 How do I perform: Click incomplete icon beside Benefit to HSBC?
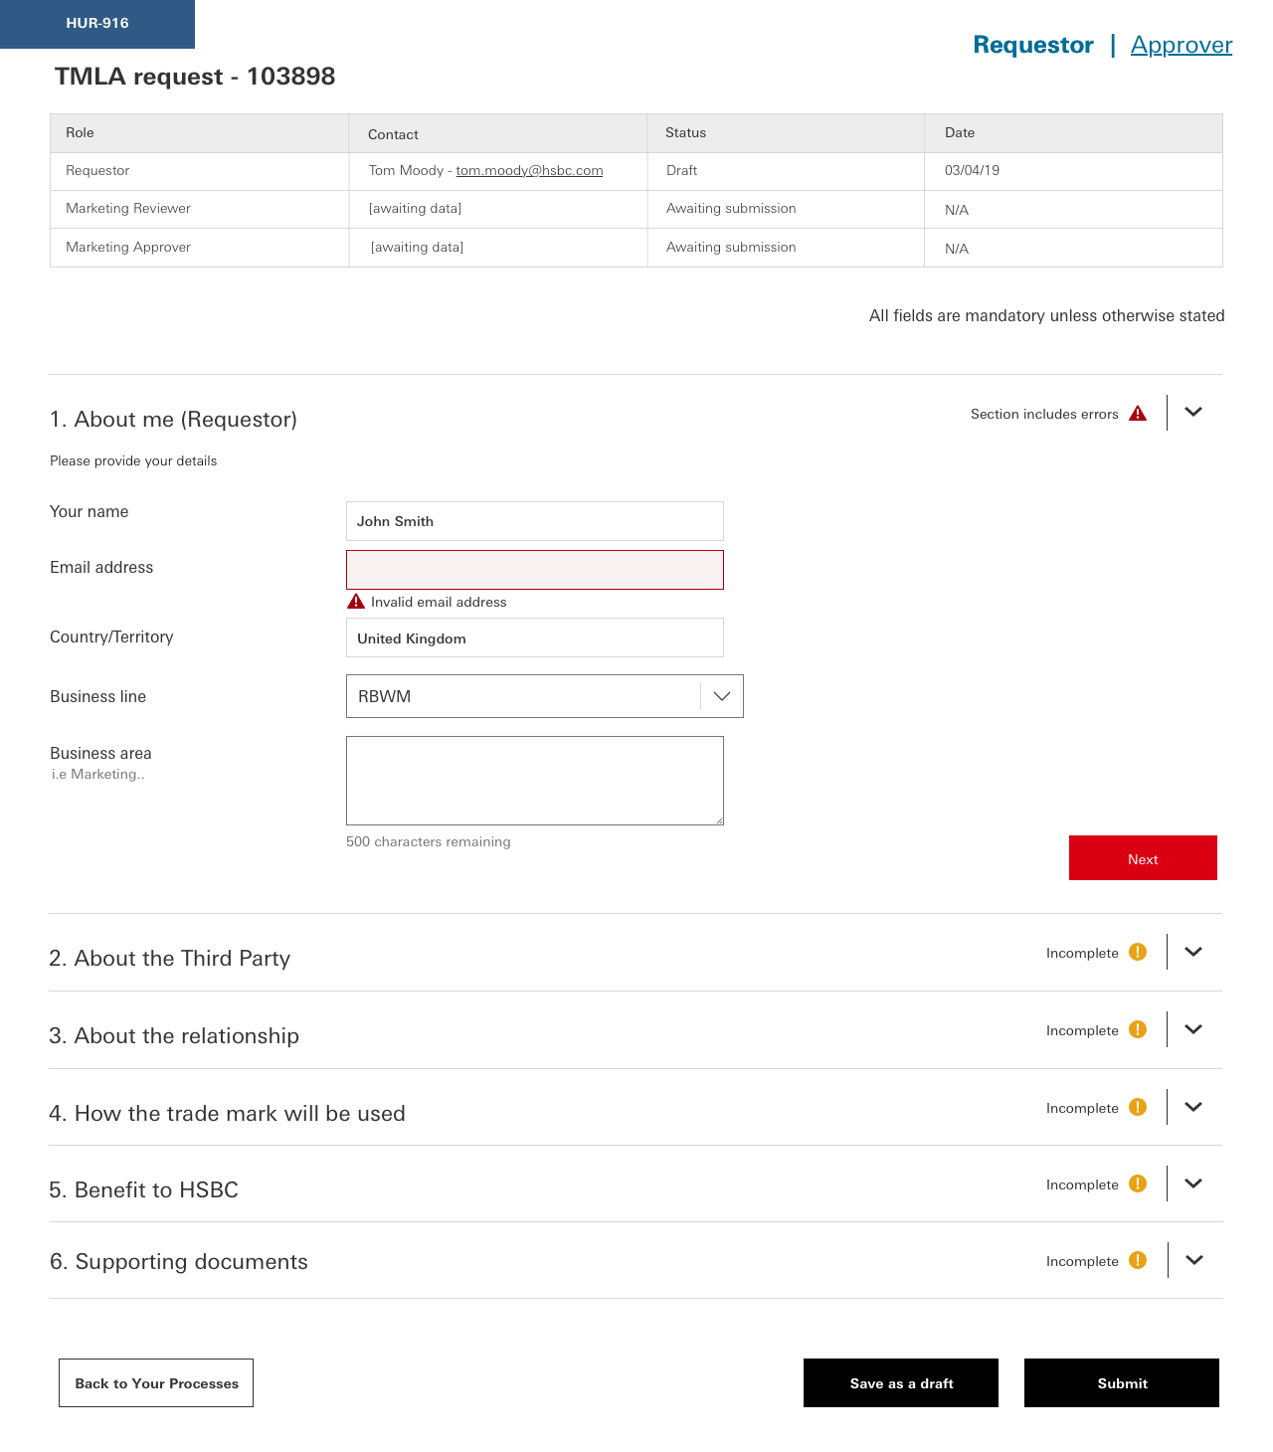tap(1138, 1183)
